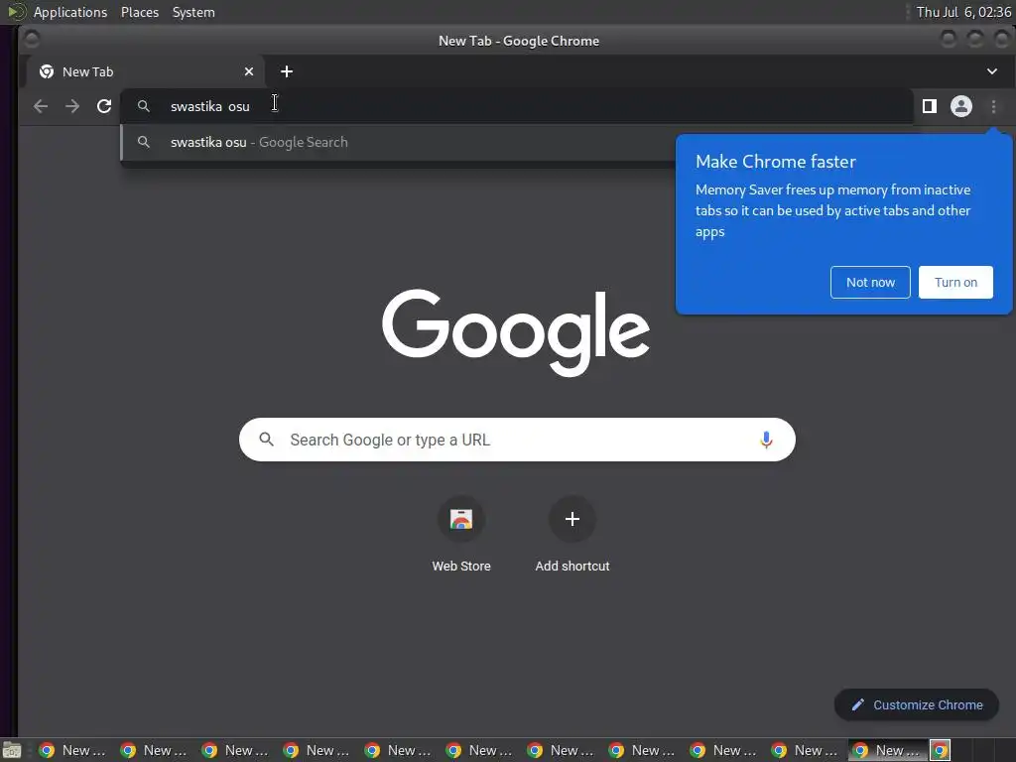Screen dimensions: 1016x762
Task: Focus the 'Search Google or type a URL' box
Action: click(x=517, y=440)
